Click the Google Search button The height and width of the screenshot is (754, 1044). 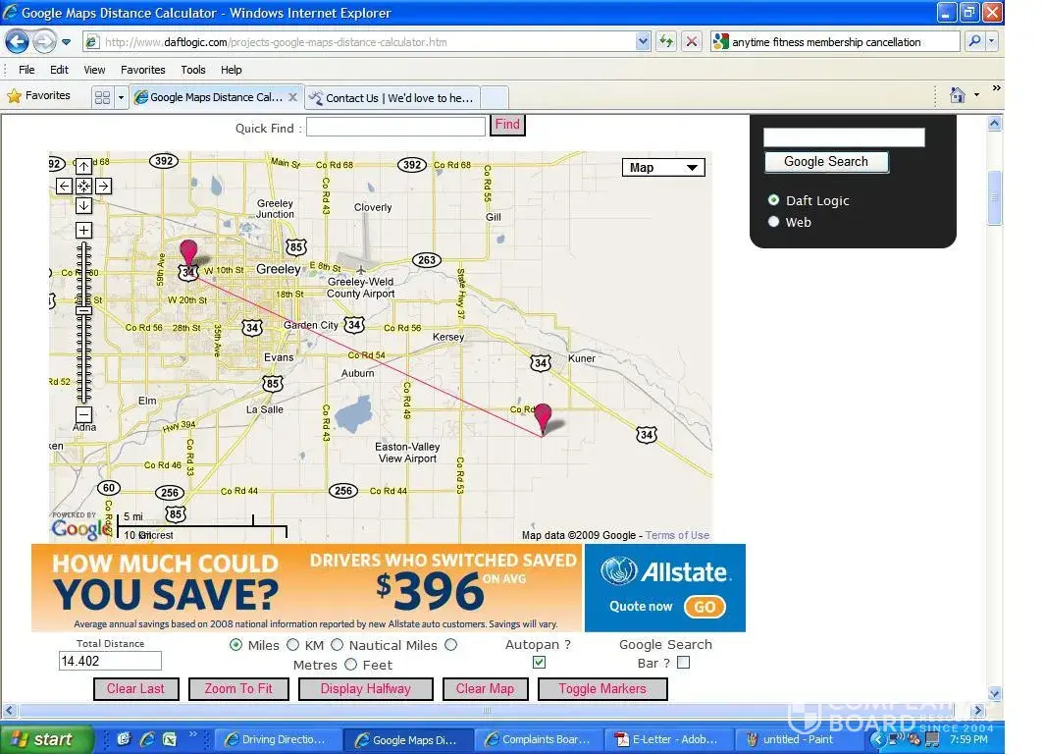826,162
